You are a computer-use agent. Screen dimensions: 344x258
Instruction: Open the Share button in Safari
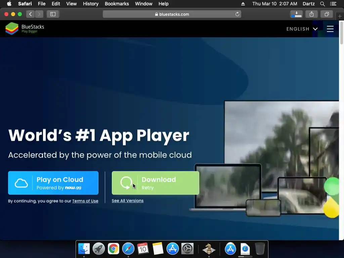pos(311,14)
